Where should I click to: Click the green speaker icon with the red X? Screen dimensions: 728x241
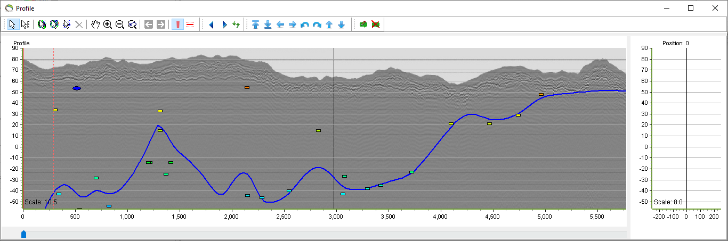click(x=376, y=24)
